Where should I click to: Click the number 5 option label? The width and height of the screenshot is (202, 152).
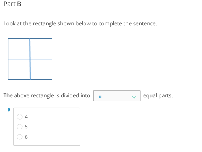(x=26, y=127)
